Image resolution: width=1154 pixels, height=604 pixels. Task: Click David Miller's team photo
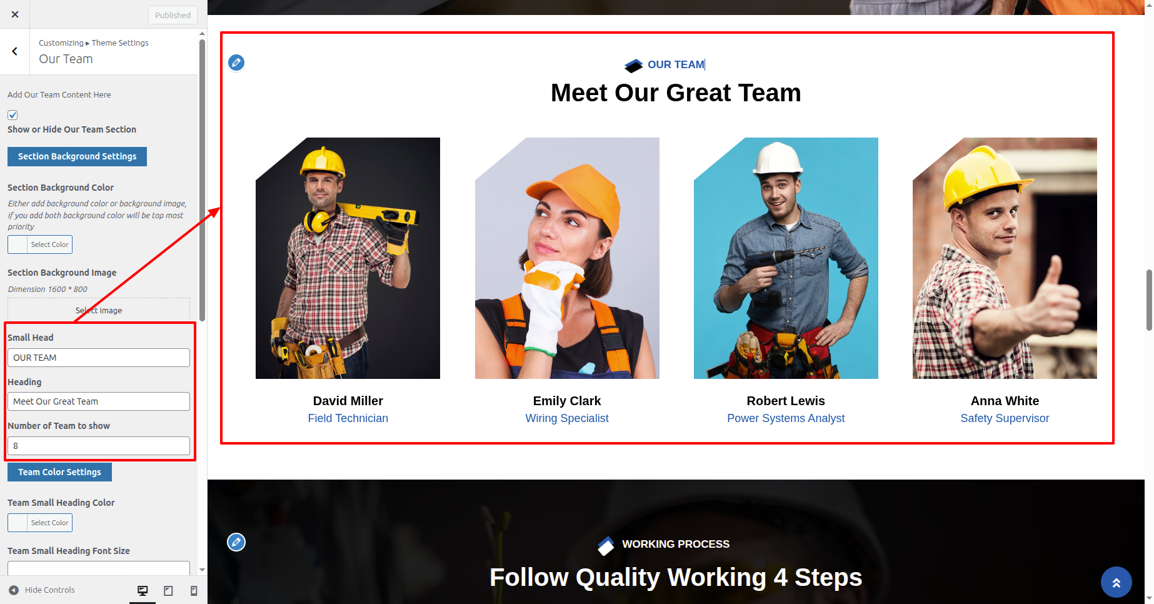pos(348,258)
